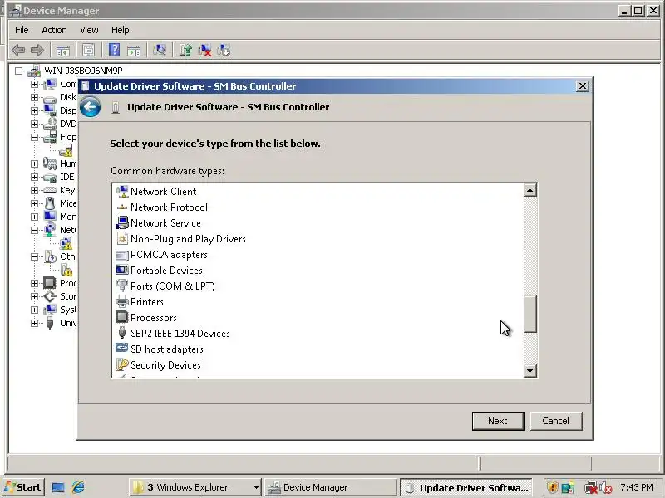Close the Update Driver Software dialog
Image resolution: width=665 pixels, height=498 pixels.
[583, 86]
